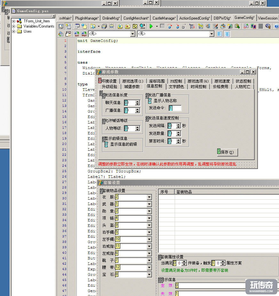This screenshot has width=279, height=296.
Task: Click the 保存(S) button
Action: (227, 152)
